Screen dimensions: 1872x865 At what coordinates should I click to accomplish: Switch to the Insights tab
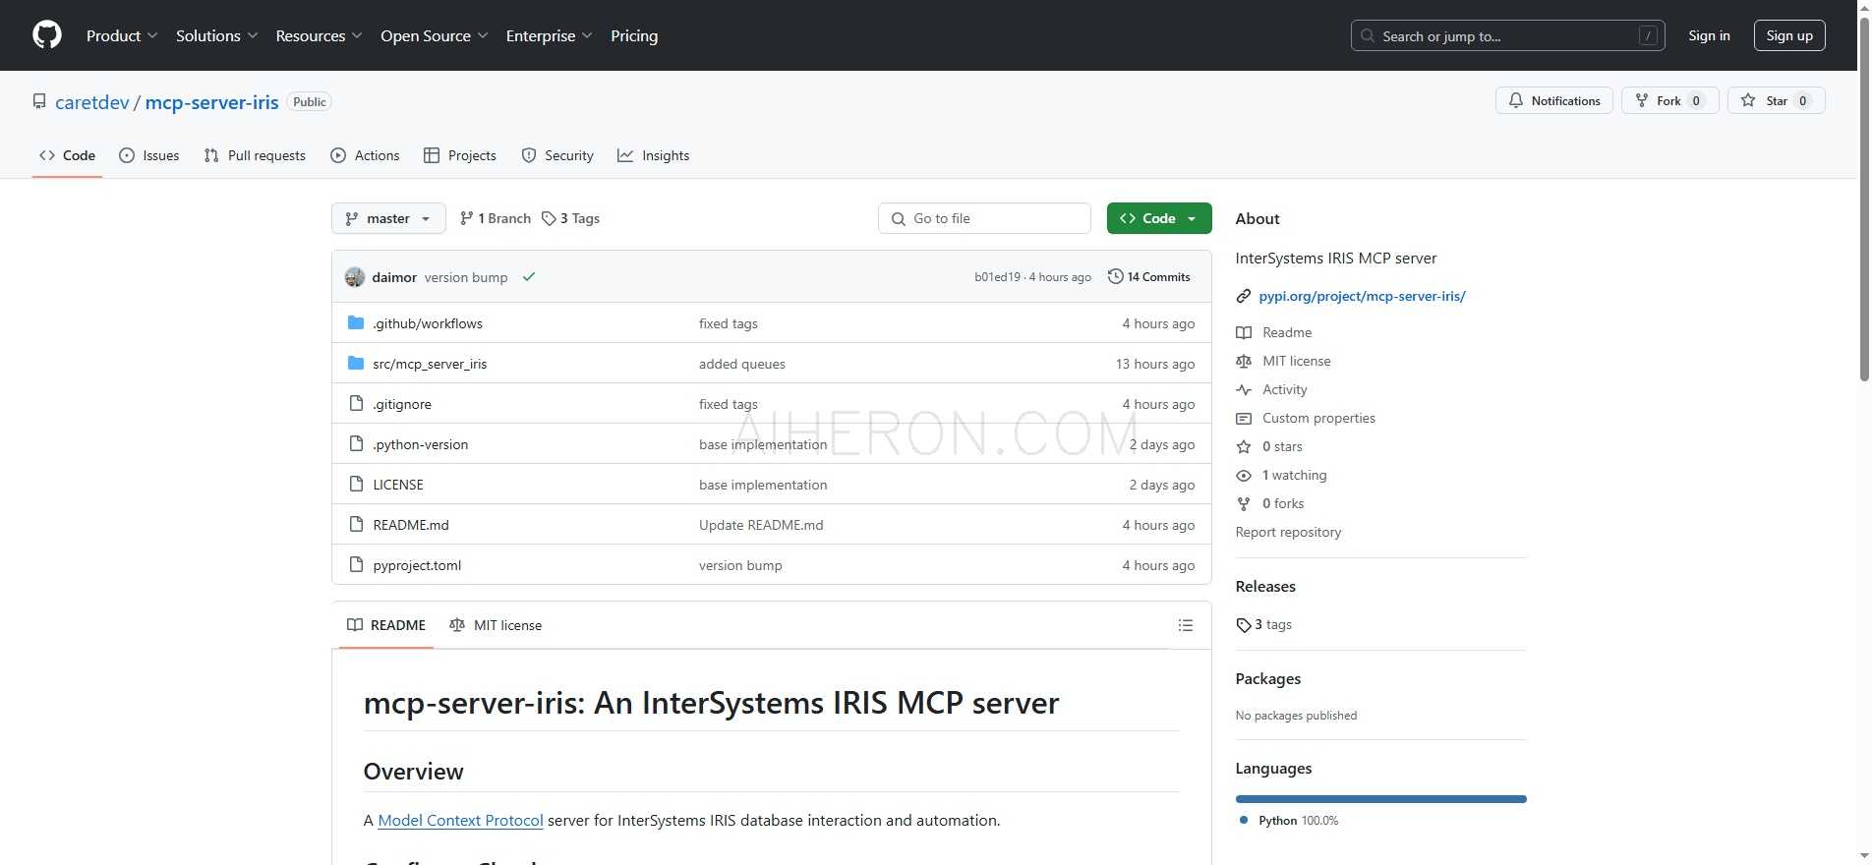tap(654, 155)
